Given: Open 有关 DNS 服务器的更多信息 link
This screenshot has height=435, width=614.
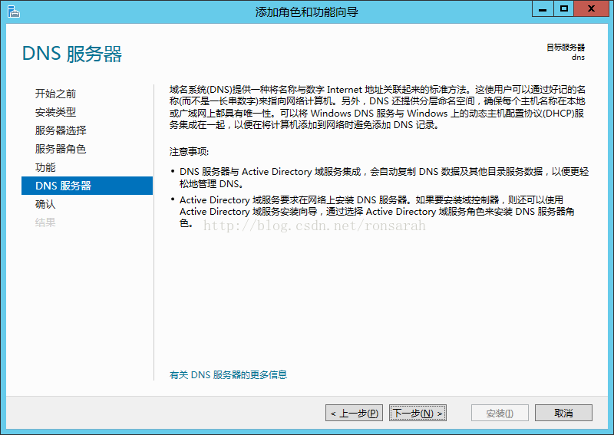Looking at the screenshot, I should tap(228, 374).
